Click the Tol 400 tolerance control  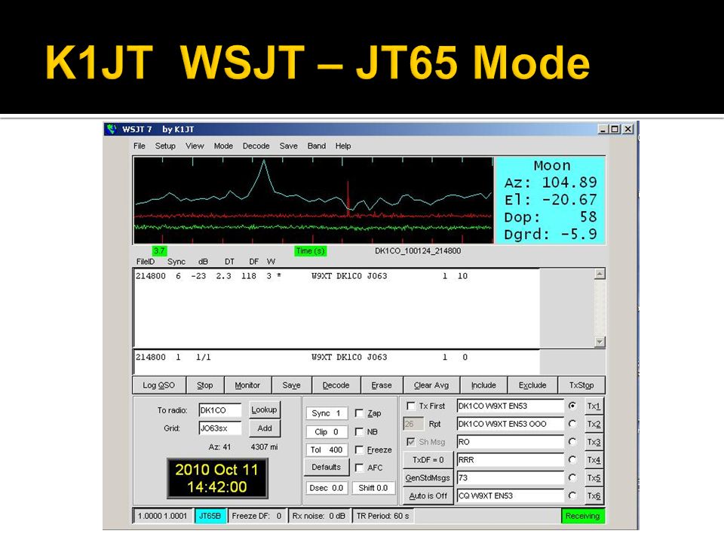tap(326, 449)
